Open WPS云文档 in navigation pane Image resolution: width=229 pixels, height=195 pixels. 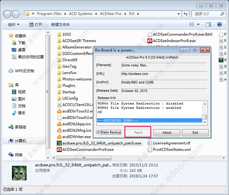point(21,71)
